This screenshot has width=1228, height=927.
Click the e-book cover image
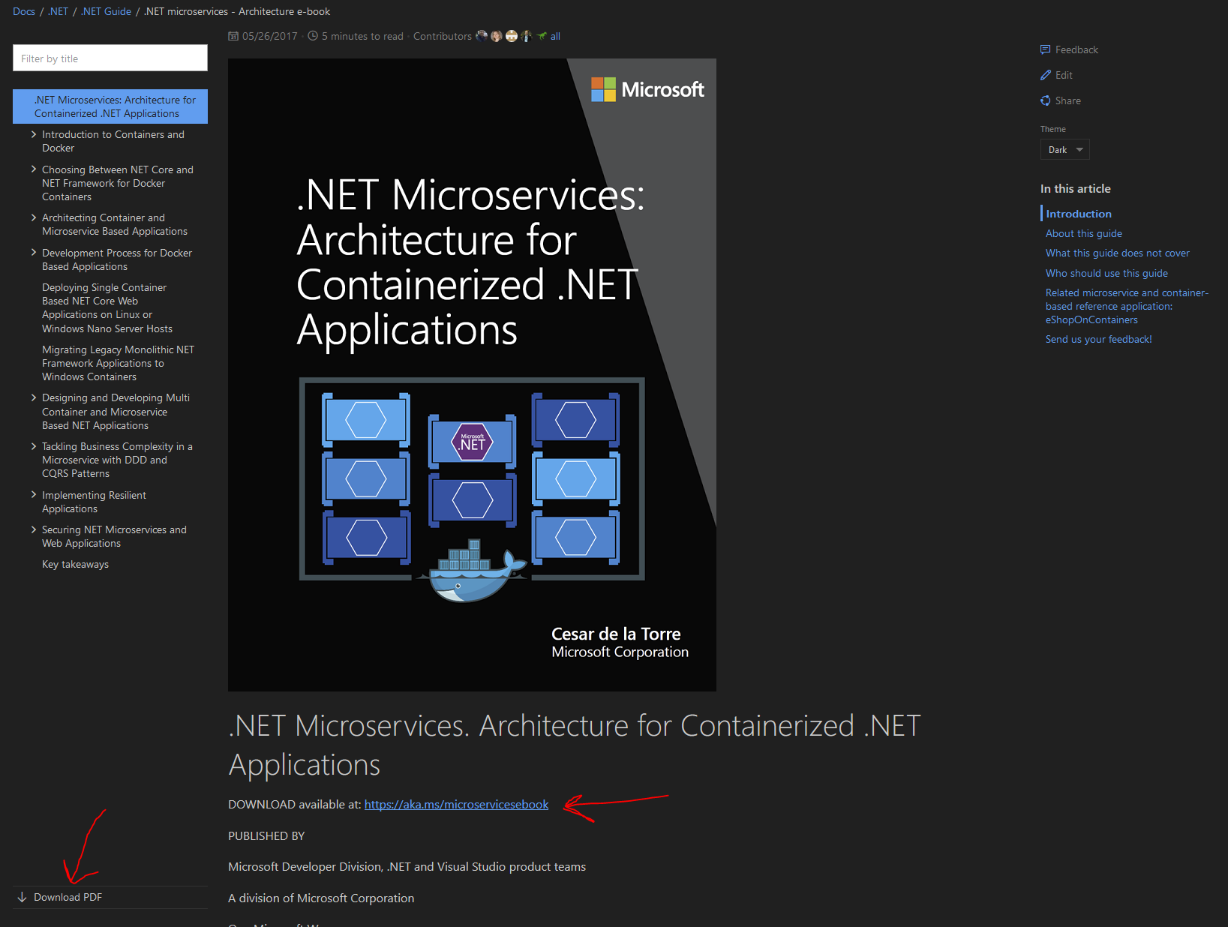click(x=472, y=375)
